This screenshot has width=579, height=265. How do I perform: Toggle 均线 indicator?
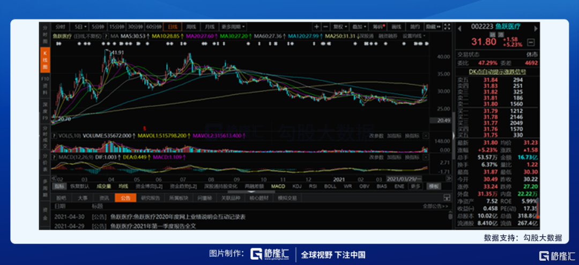pos(123,186)
